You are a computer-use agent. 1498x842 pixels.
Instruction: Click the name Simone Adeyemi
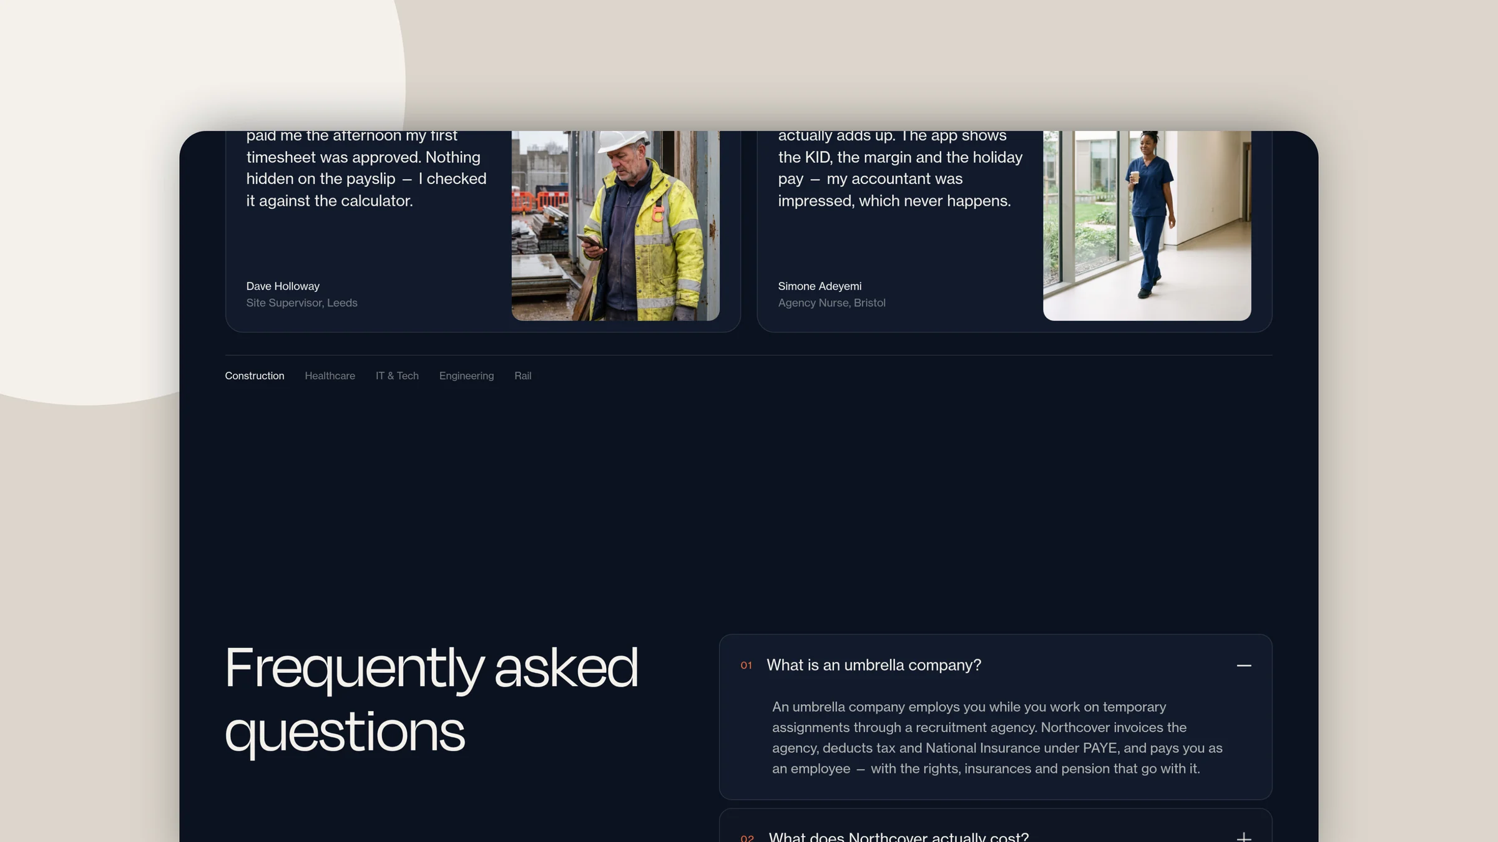click(x=820, y=286)
